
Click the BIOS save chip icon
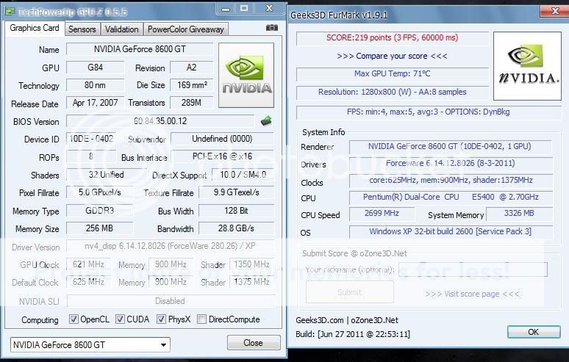tap(266, 121)
